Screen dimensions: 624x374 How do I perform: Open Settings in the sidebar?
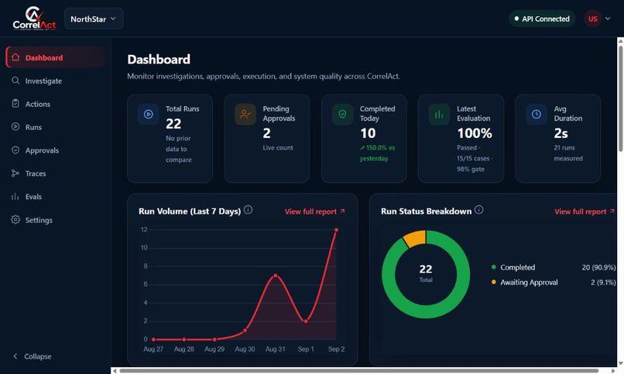(x=55, y=220)
